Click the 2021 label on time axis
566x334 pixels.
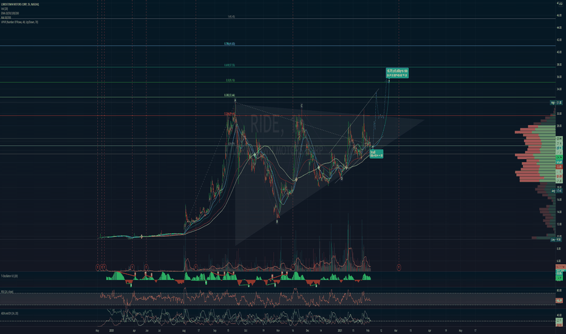(339, 330)
